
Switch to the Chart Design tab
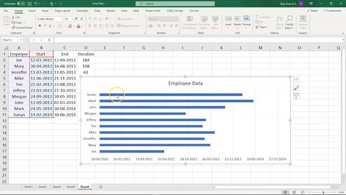click(175, 11)
